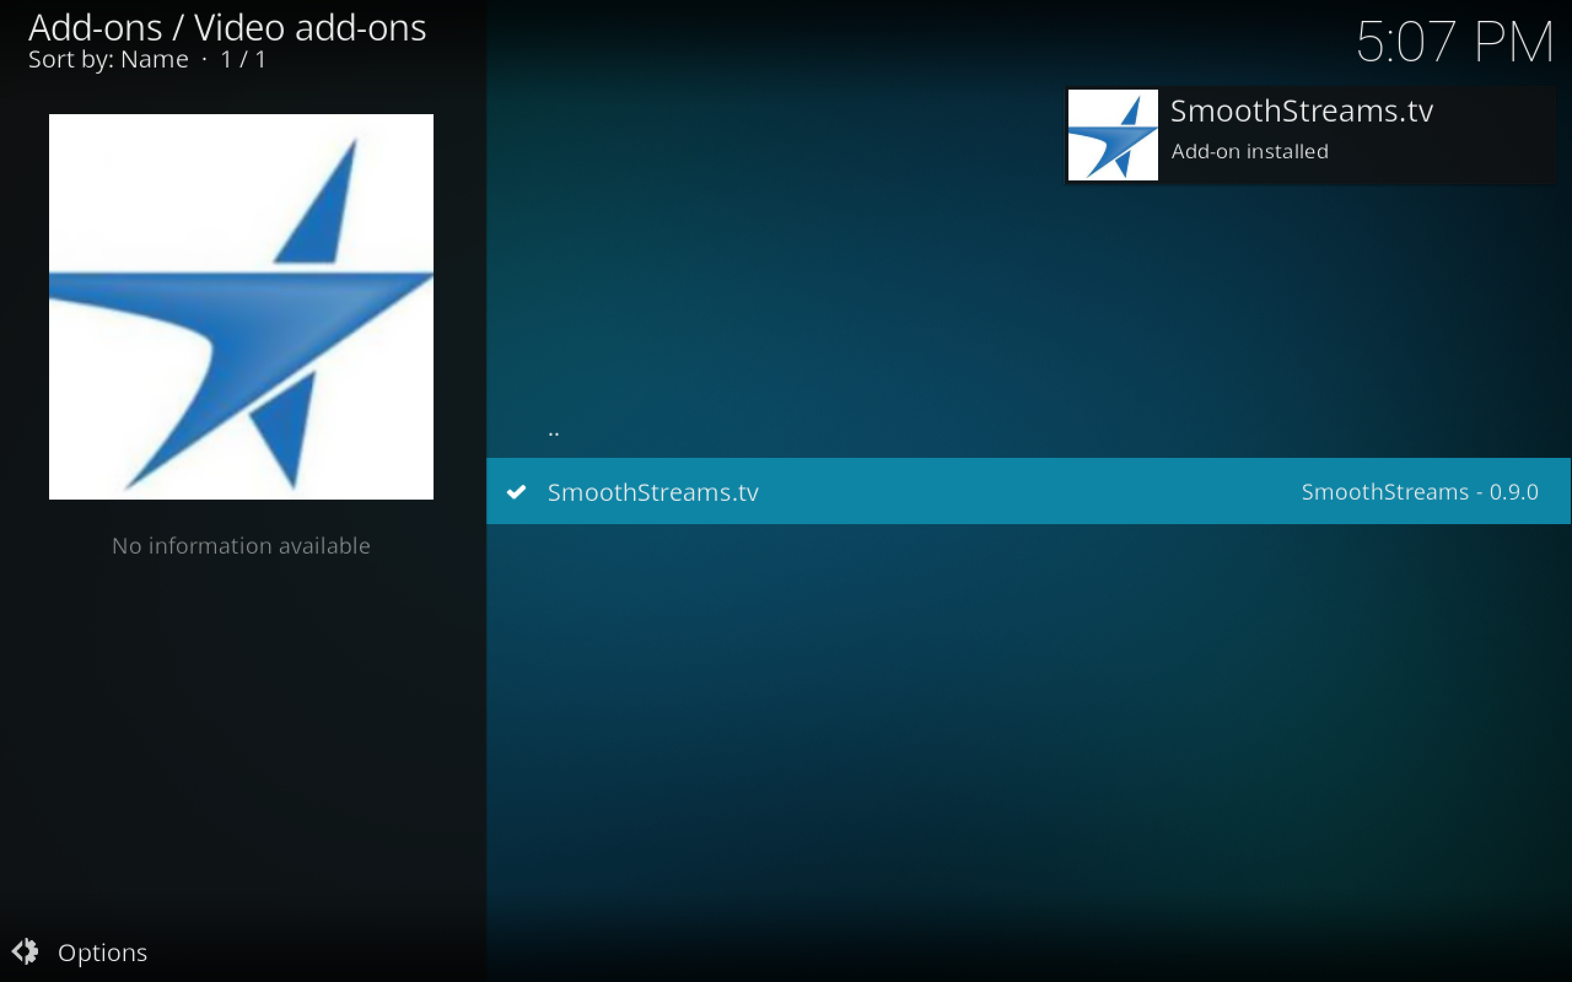Click the highlighted SmoothStreams.tv row
Screen dimensions: 1572x982
[1026, 492]
